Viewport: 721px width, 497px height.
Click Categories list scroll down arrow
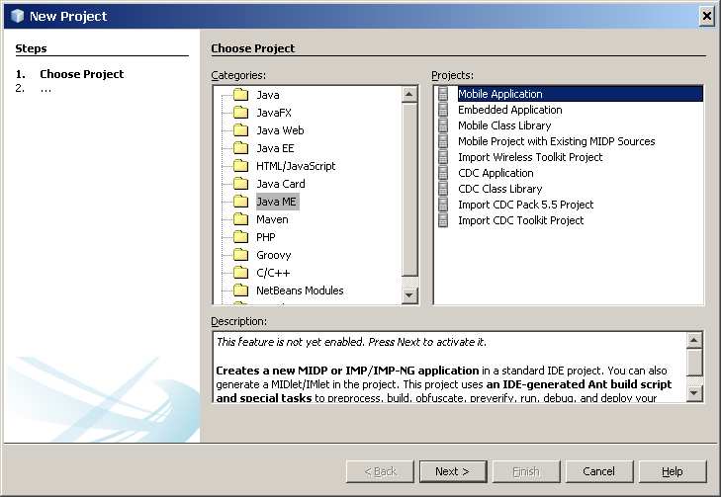[408, 294]
